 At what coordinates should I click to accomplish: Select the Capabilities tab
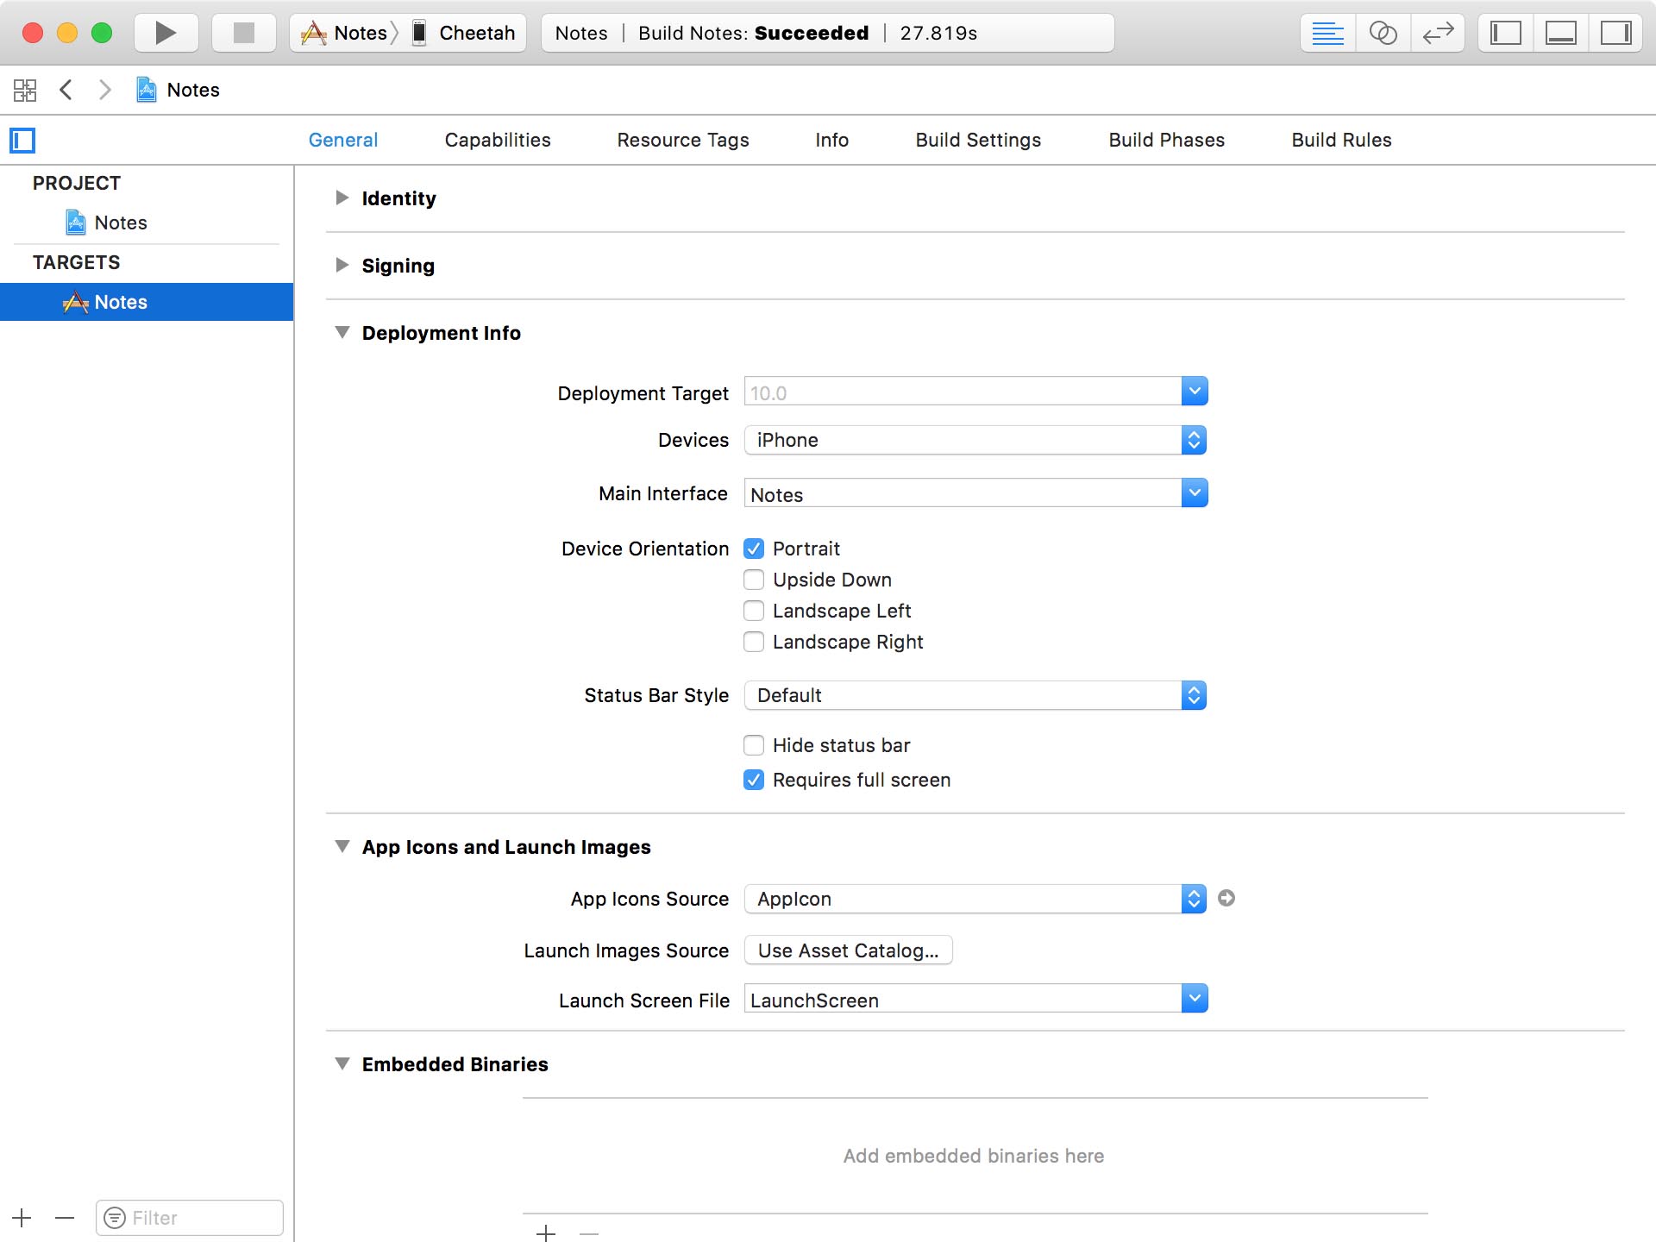[497, 140]
